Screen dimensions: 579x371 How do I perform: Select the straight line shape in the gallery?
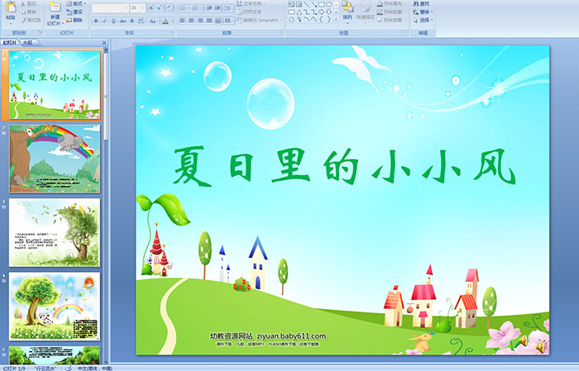(x=307, y=4)
